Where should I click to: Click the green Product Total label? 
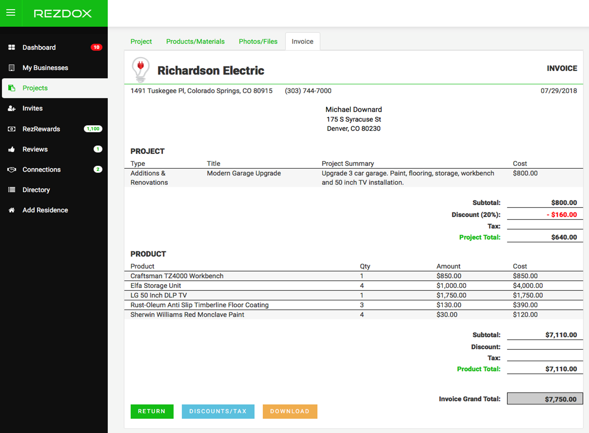coord(478,369)
